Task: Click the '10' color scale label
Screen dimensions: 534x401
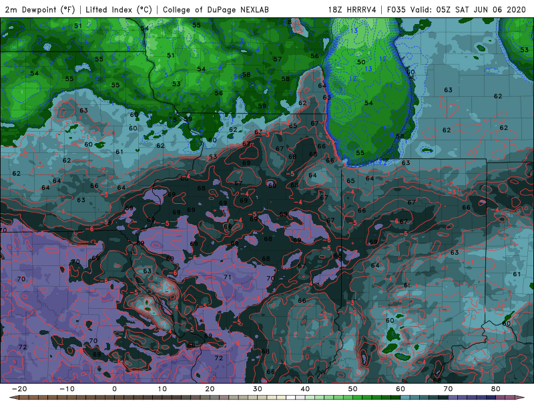Action: click(162, 389)
